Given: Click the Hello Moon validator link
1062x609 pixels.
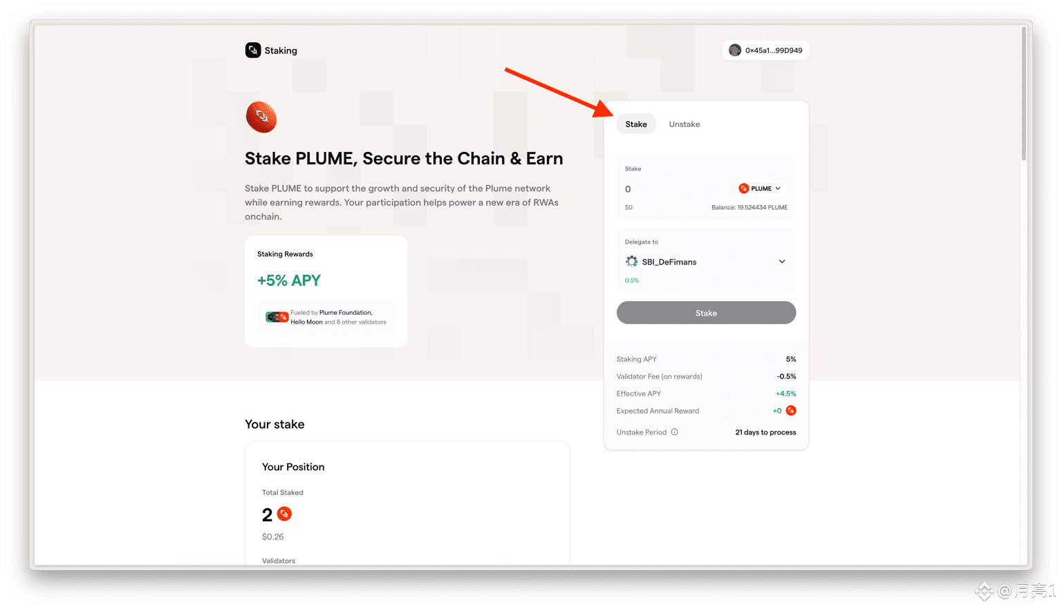Looking at the screenshot, I should click(x=306, y=322).
